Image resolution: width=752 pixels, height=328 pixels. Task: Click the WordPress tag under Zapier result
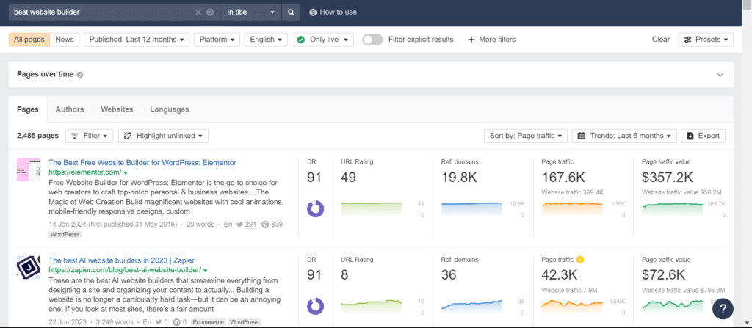coord(244,322)
